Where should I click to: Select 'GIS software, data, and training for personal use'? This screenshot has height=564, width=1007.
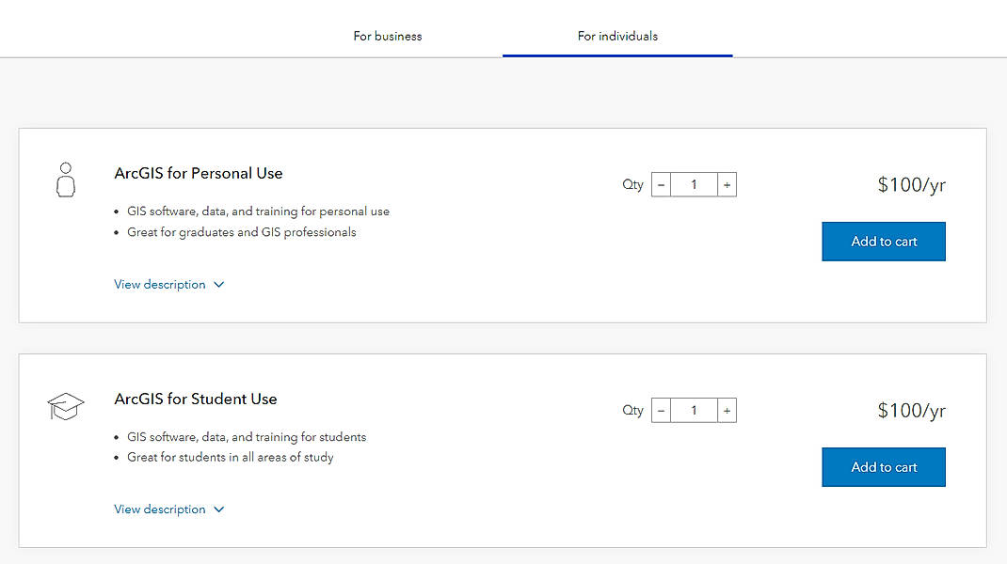(x=258, y=211)
